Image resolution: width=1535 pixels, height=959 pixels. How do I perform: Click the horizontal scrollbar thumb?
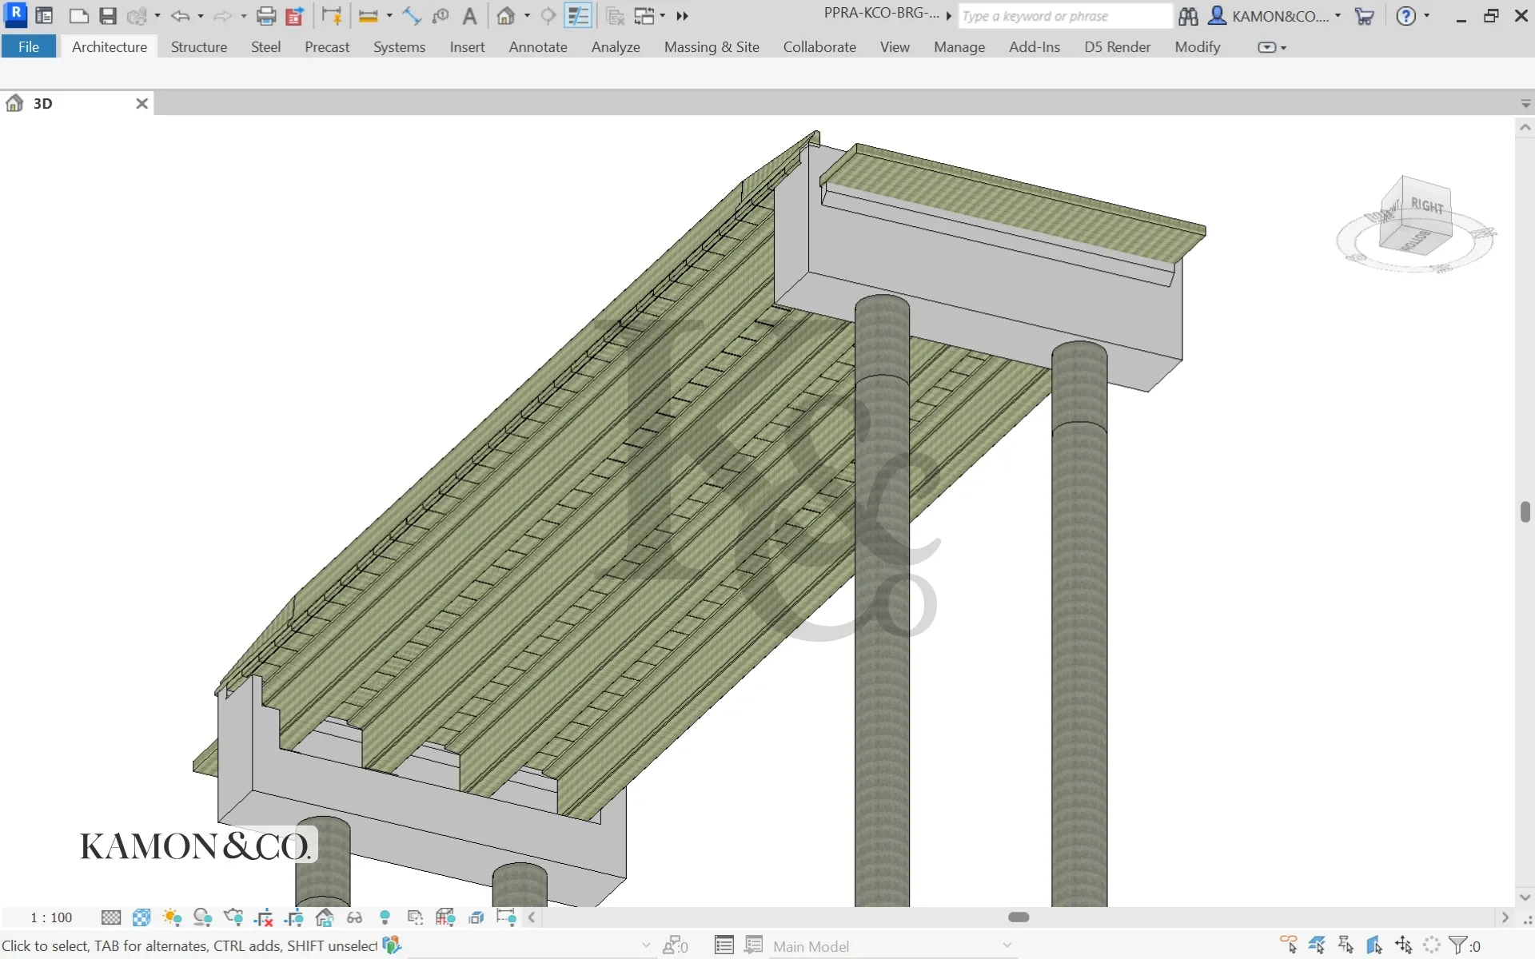[x=1019, y=917]
